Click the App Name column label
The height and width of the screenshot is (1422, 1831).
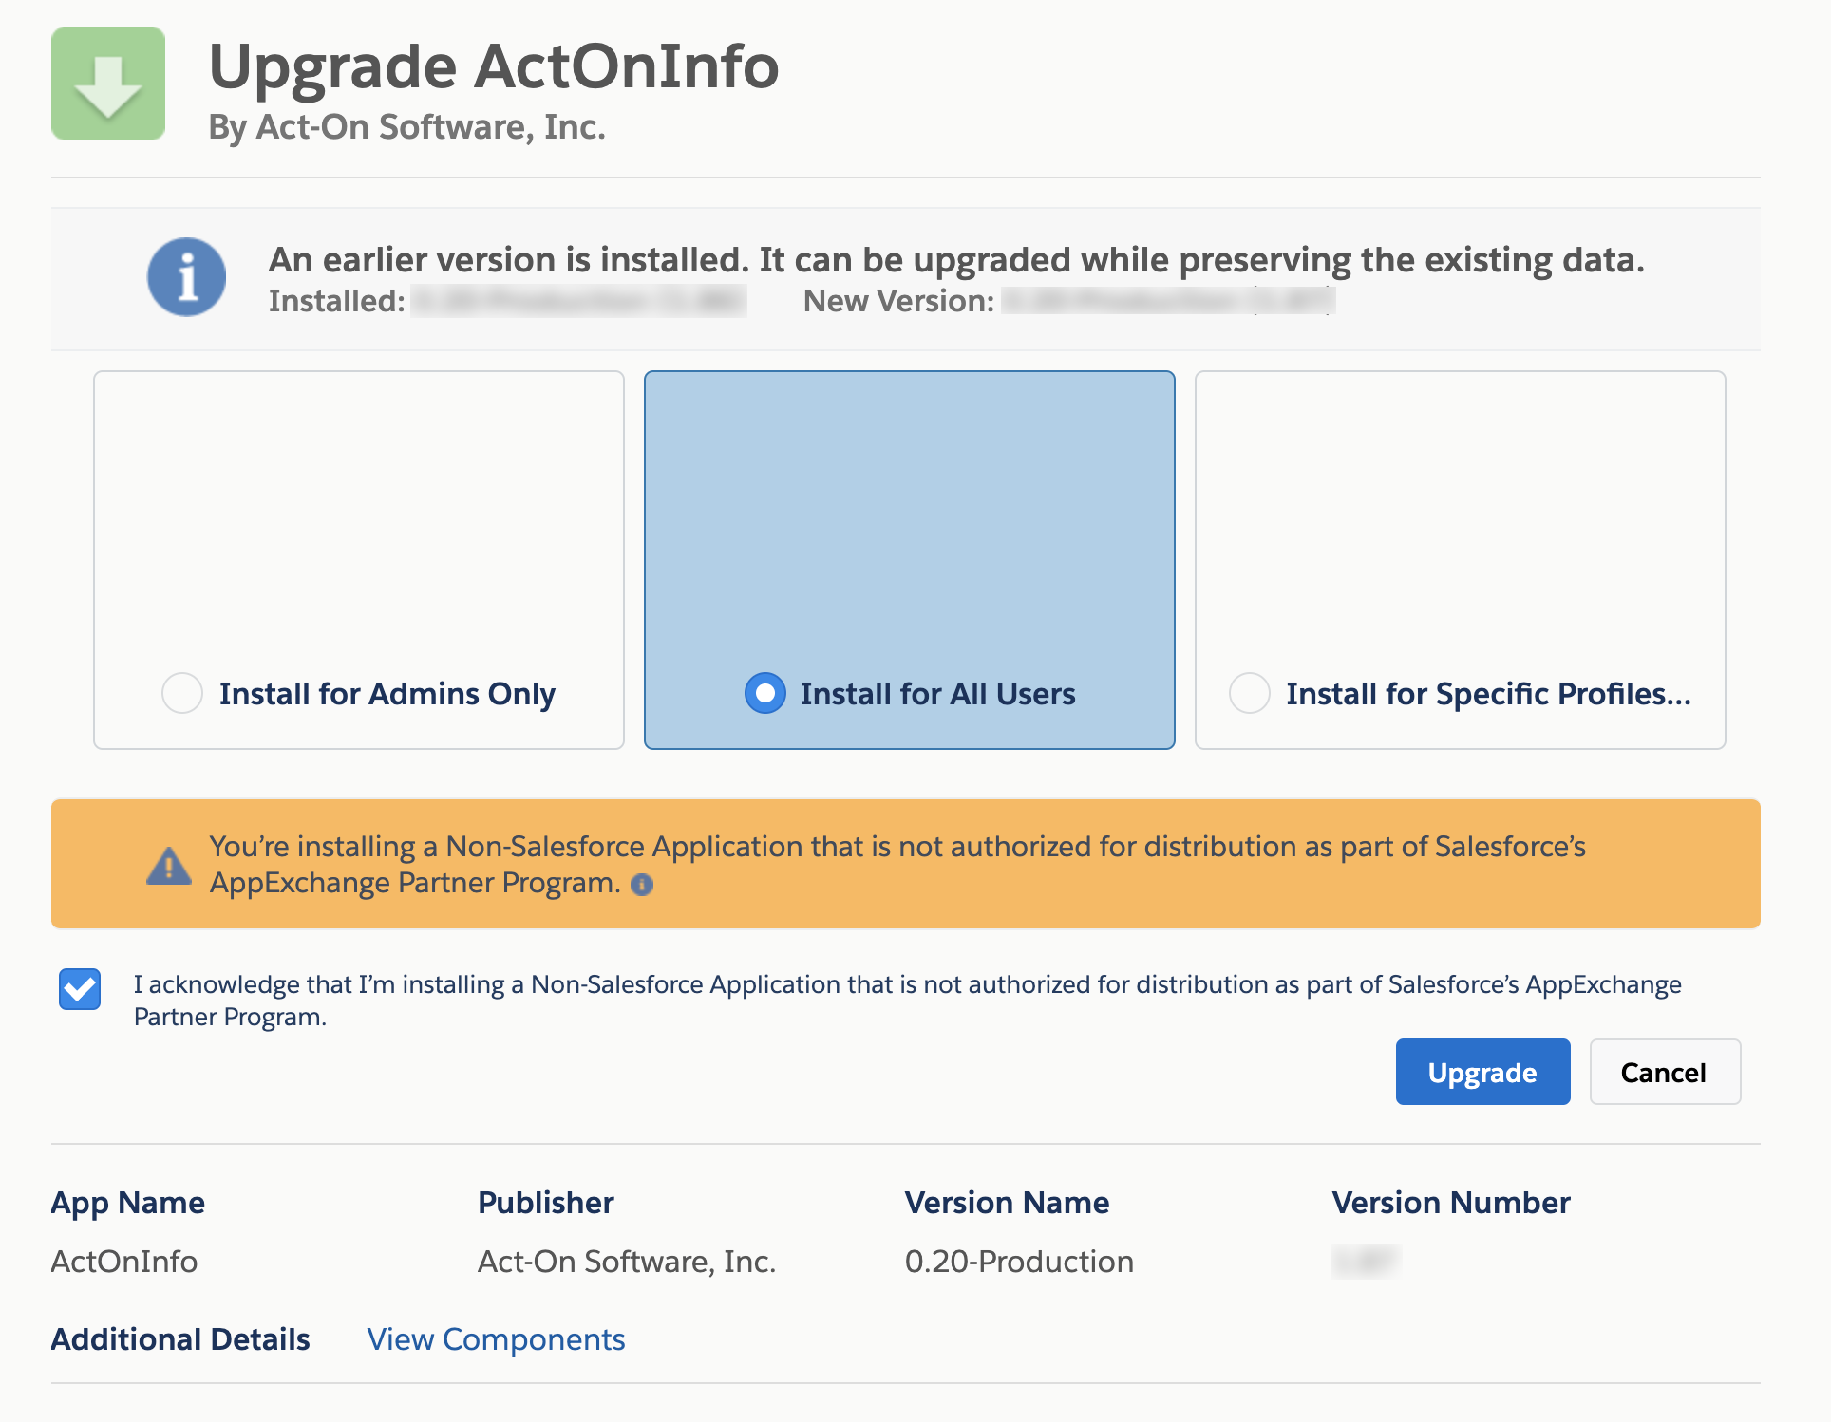pos(128,1203)
